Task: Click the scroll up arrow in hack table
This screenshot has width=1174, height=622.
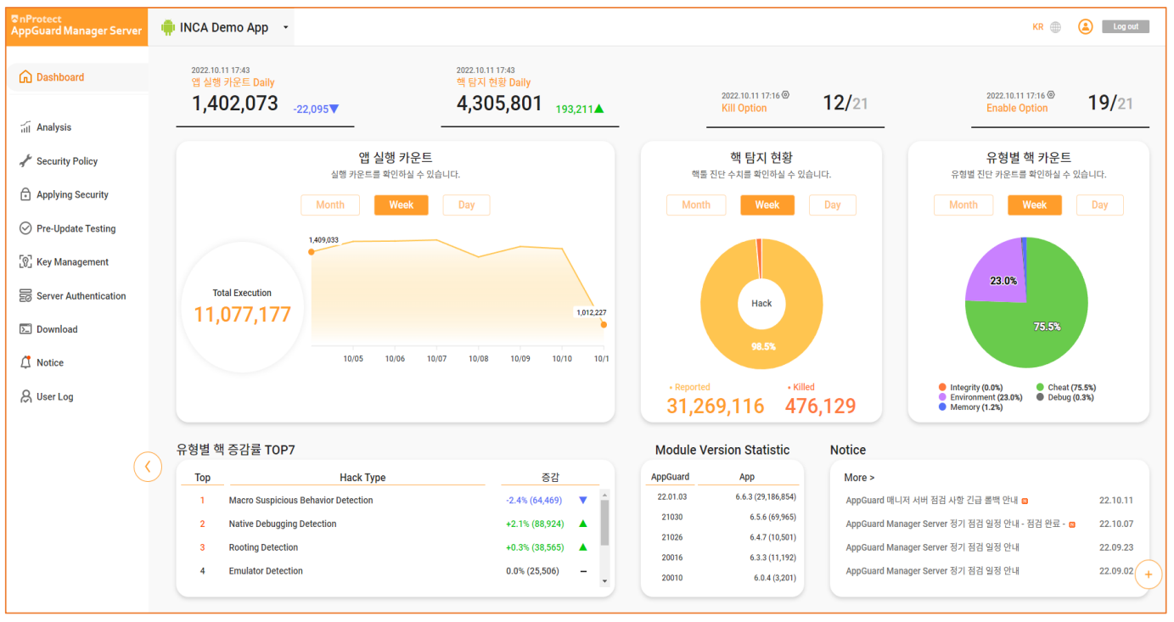Action: tap(604, 493)
